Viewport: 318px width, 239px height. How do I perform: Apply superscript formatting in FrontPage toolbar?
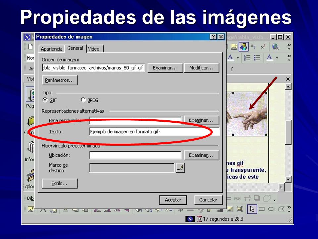tap(263, 47)
